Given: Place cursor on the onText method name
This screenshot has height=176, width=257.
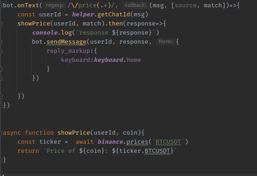Looking at the screenshot, I should 28,5.
